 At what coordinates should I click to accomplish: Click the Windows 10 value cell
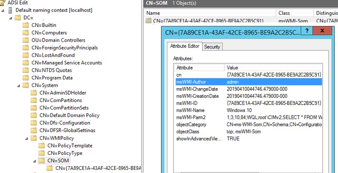[x=239, y=110]
